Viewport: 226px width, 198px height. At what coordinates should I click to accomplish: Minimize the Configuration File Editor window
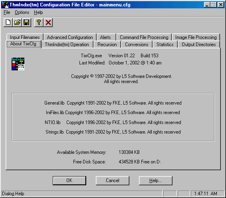point(207,5)
